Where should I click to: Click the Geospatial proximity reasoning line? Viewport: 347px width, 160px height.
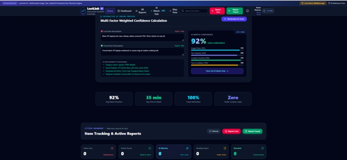click(x=126, y=71)
